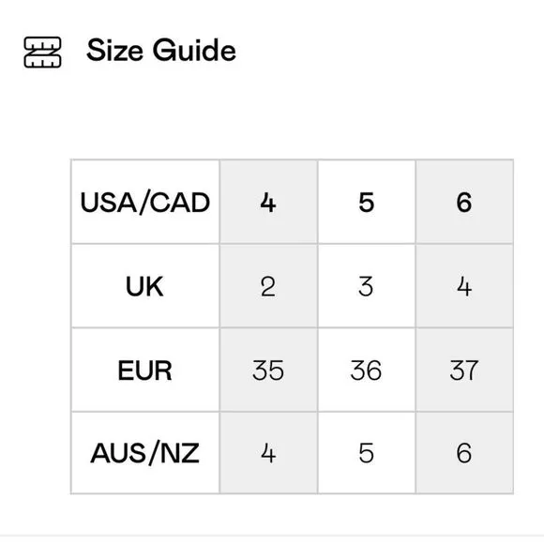544x544 pixels.
Task: Tap AUS/NZ size 4 cell
Action: point(268,453)
